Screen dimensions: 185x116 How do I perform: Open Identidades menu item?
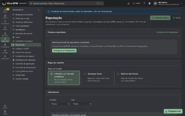[x=26, y=30]
